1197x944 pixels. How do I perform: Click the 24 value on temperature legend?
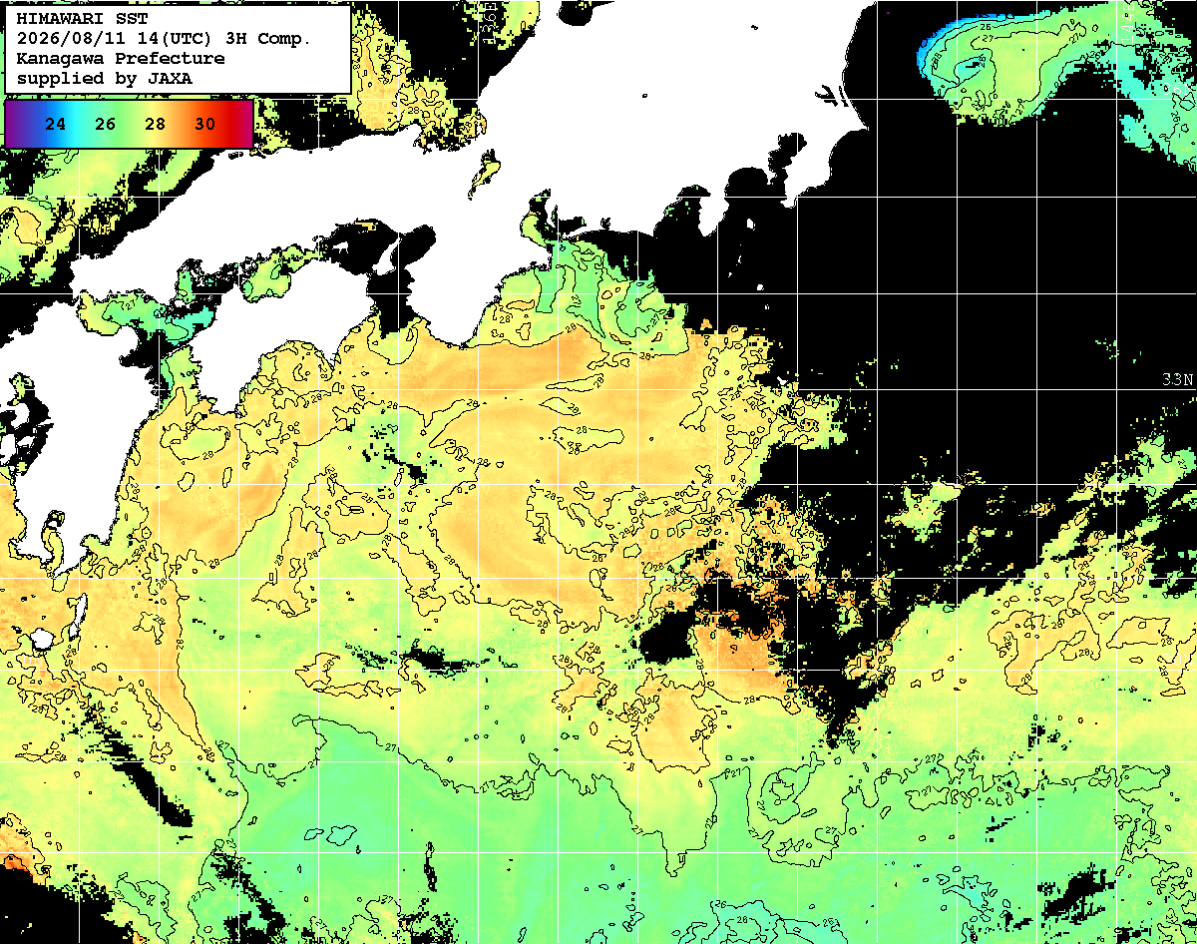coord(56,125)
